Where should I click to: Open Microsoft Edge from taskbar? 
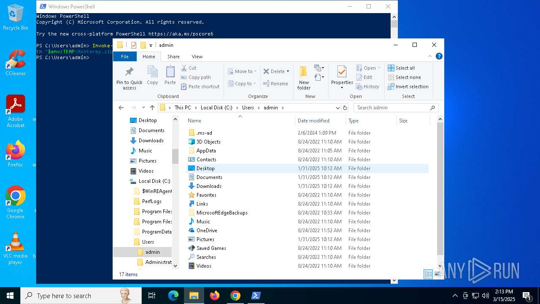coord(173,296)
